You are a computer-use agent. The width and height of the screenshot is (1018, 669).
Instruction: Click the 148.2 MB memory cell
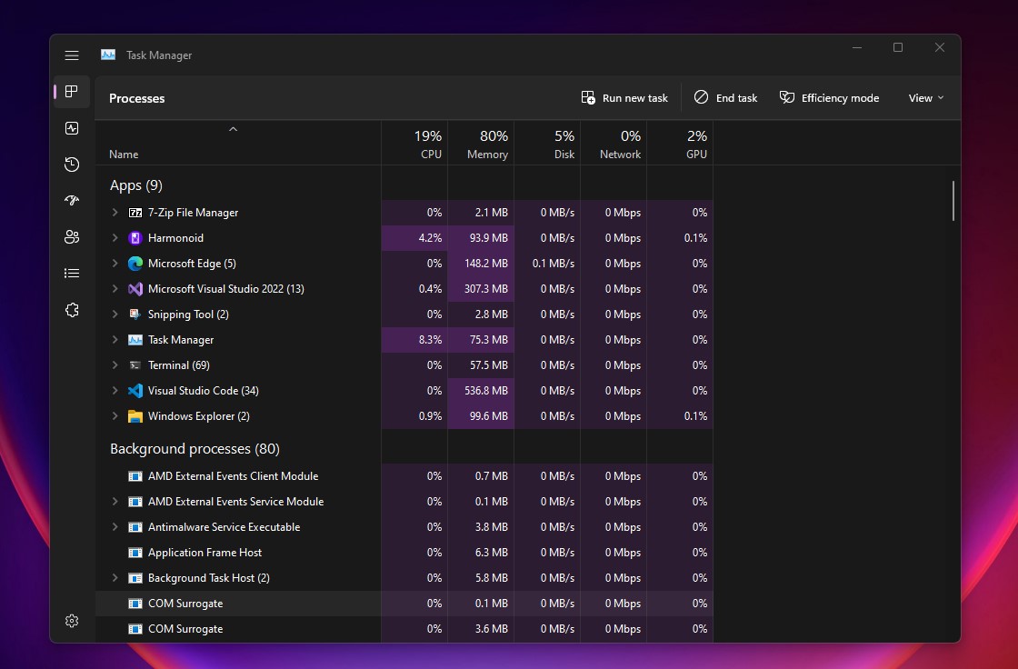click(481, 263)
